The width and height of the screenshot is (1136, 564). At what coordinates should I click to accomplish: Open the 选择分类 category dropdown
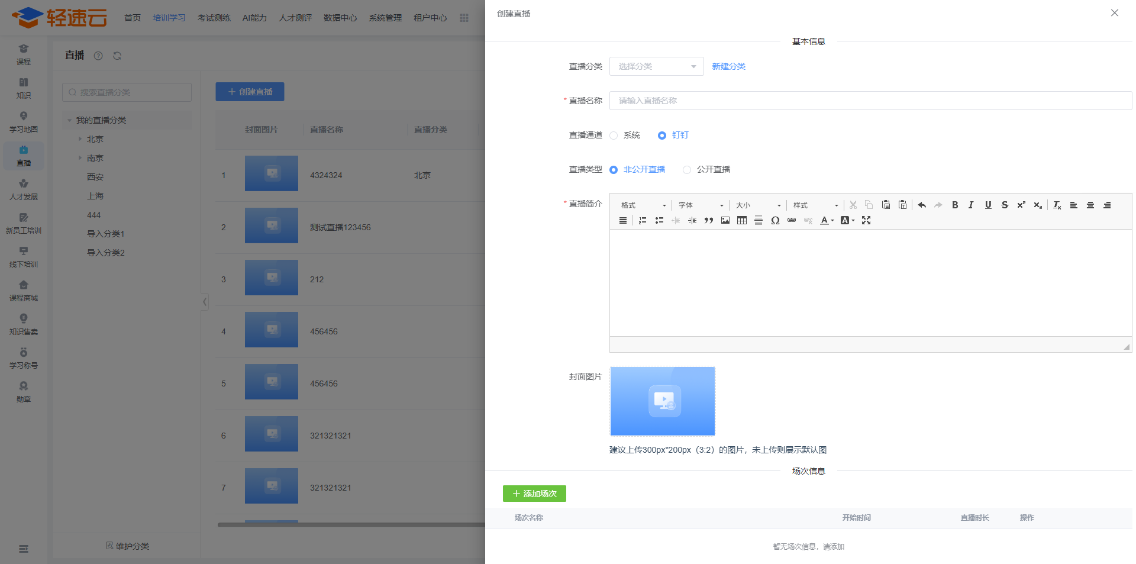[x=656, y=66]
